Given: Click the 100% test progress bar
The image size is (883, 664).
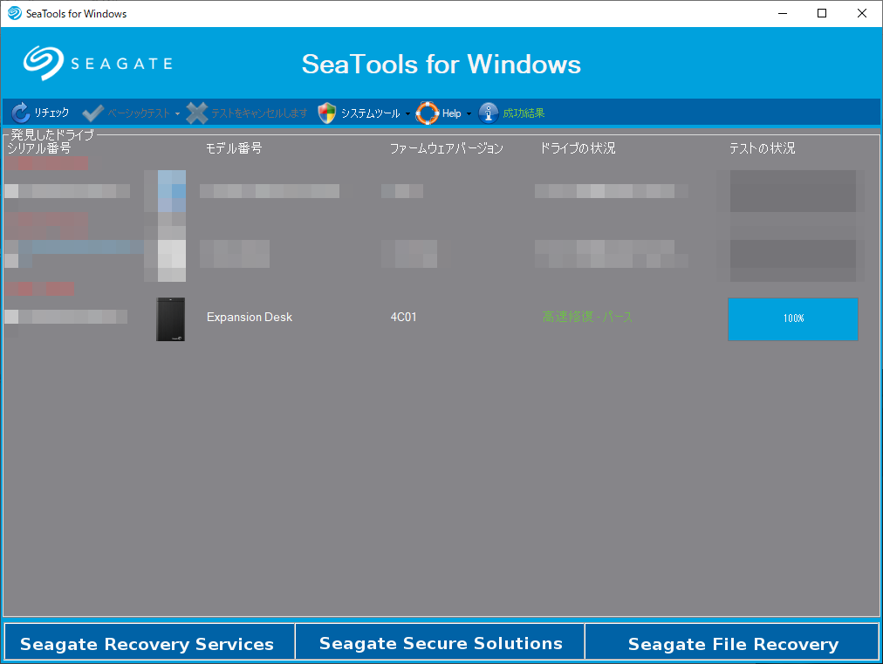Looking at the screenshot, I should [x=793, y=318].
